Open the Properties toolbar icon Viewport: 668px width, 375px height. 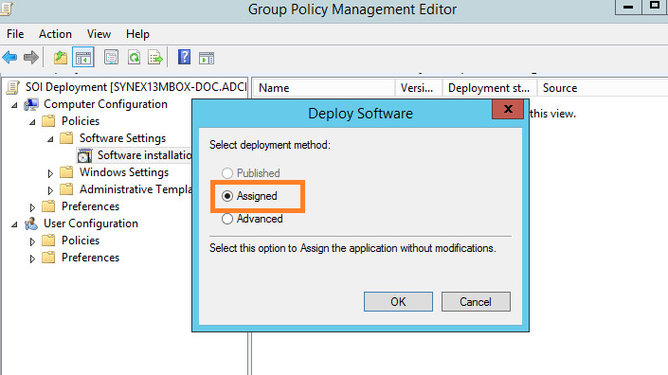point(111,58)
